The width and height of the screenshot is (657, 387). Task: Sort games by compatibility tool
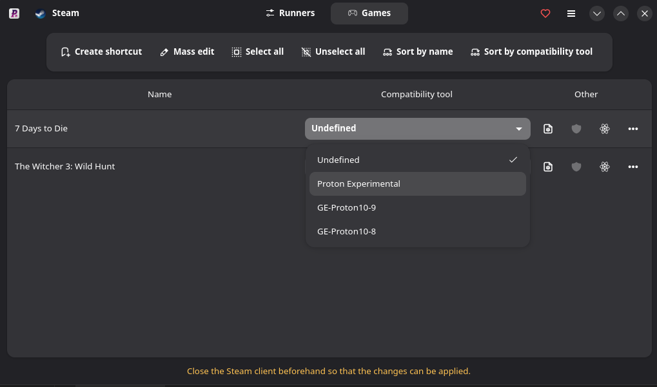coord(531,52)
